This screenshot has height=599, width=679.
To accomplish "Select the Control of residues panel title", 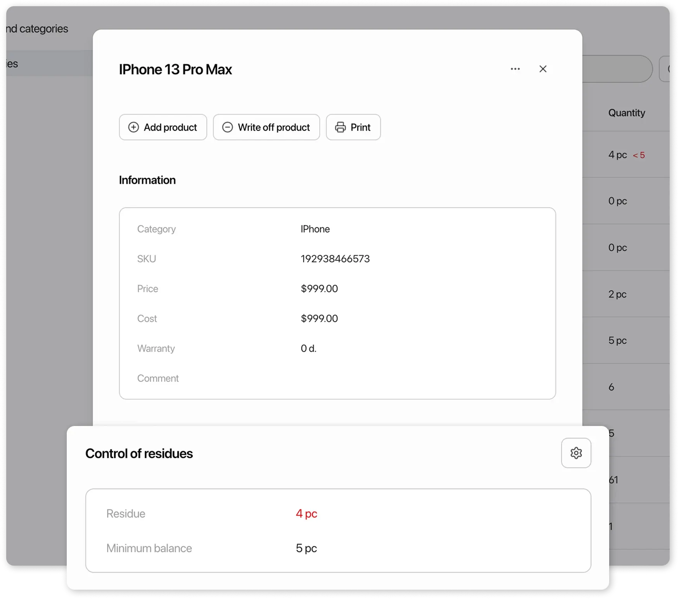I will (x=139, y=453).
